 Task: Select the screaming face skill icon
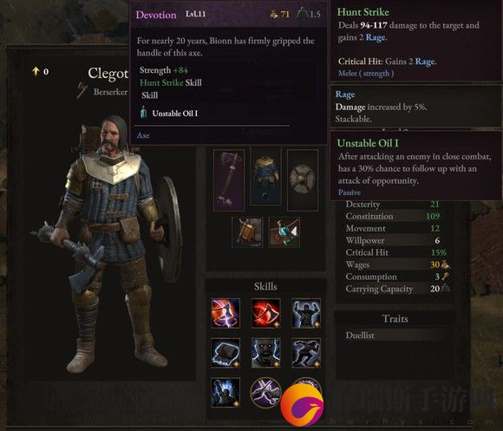coord(265,353)
